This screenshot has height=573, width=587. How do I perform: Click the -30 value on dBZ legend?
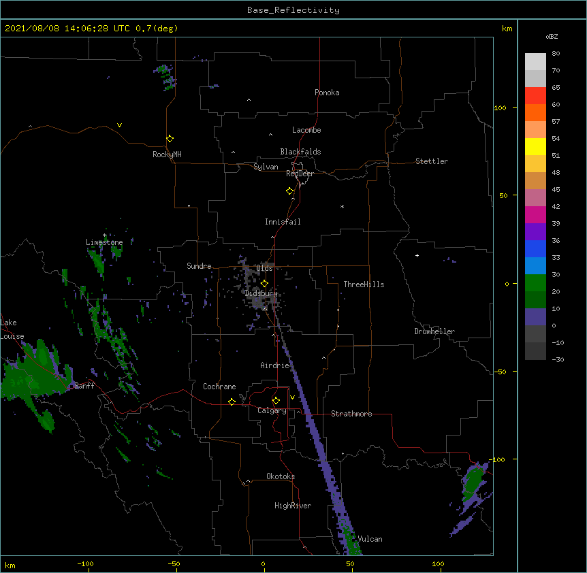tap(558, 359)
